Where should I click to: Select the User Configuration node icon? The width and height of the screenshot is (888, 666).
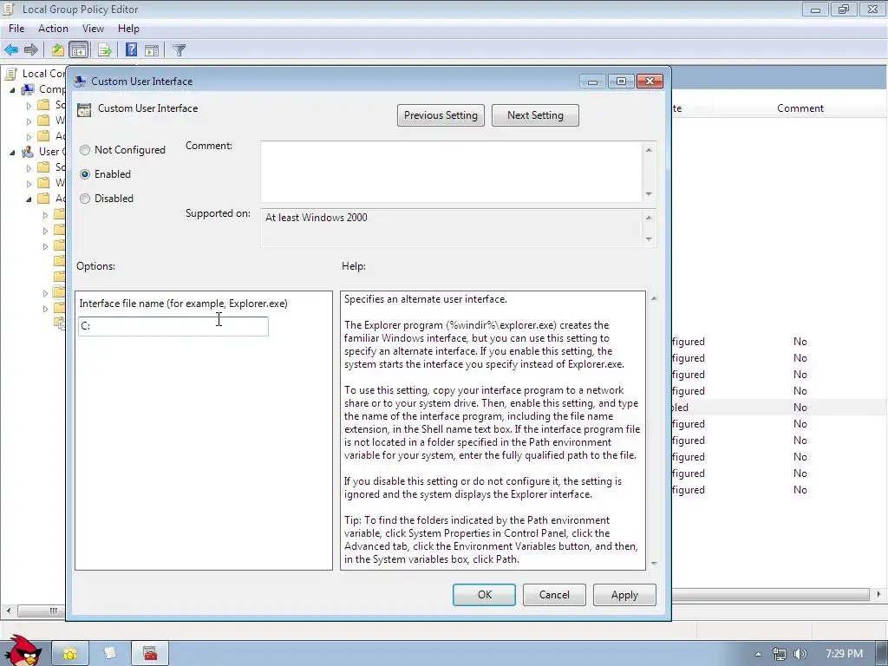[28, 152]
